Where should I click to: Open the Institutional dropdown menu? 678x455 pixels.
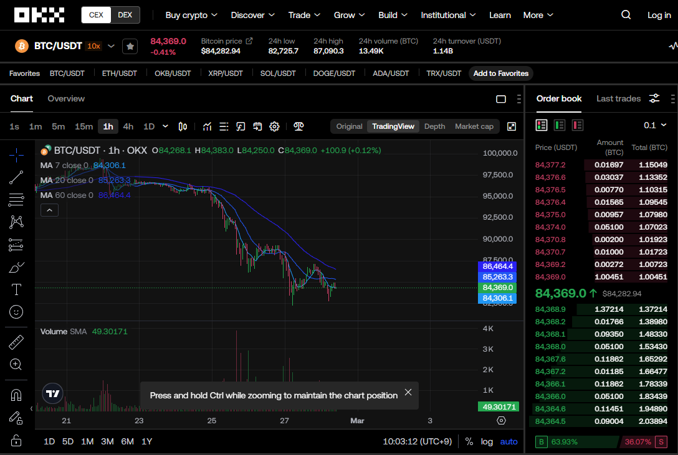448,15
